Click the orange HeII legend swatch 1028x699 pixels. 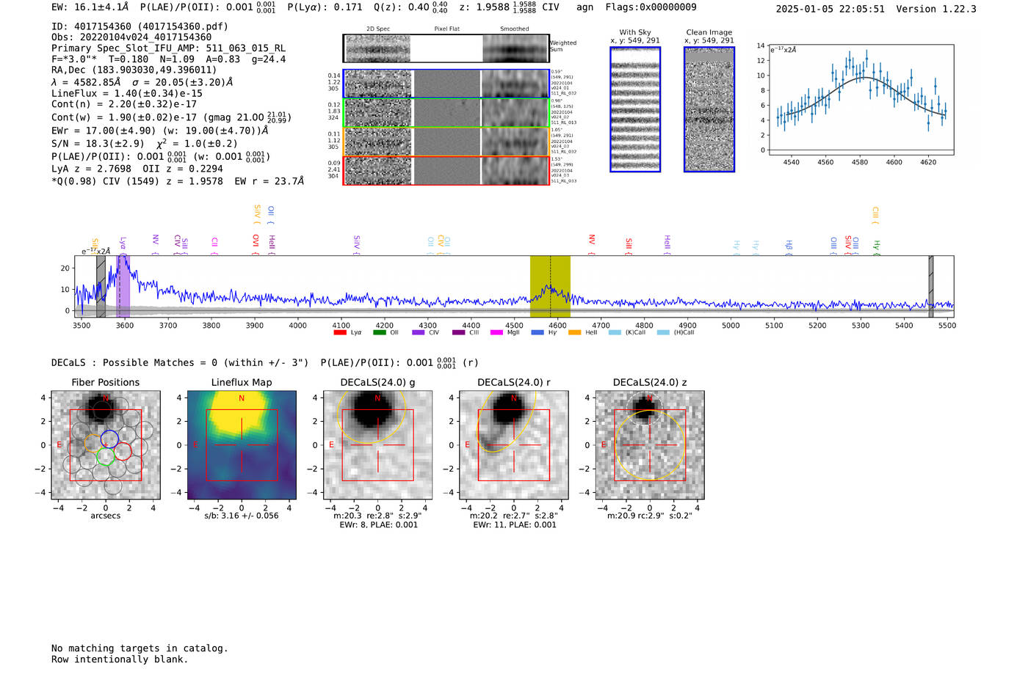[575, 332]
